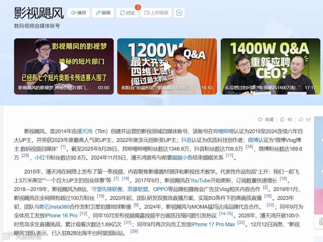Open the 守望先锋联赛 link
This screenshot has width=323, height=242.
(x=107, y=189)
